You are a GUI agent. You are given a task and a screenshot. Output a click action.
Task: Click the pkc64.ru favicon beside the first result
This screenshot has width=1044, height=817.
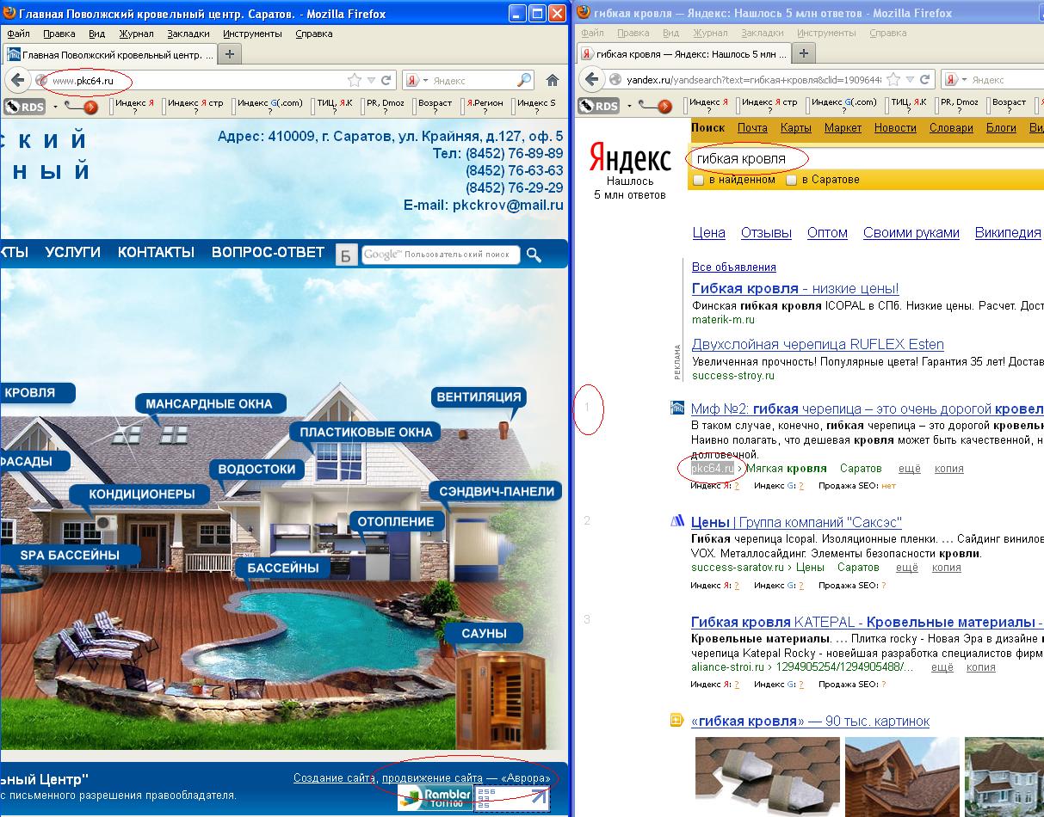(x=676, y=408)
